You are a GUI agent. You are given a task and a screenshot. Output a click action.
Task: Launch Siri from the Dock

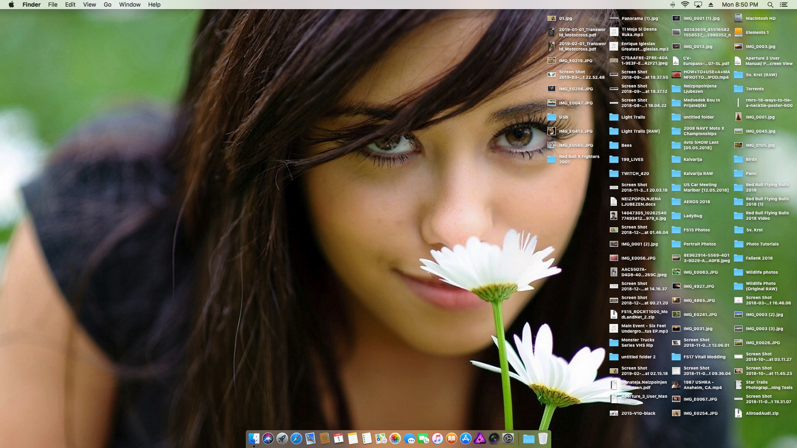pyautogui.click(x=268, y=438)
